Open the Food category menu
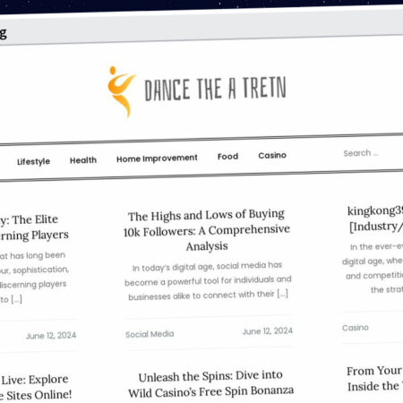 coord(227,156)
